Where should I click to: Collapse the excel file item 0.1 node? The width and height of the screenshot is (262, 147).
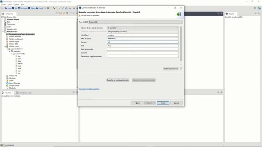pyautogui.click(x=7, y=49)
